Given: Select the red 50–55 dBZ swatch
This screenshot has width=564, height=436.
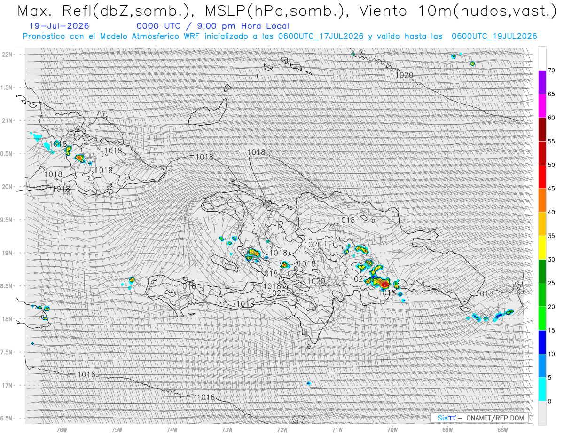Looking at the screenshot, I should (x=542, y=153).
